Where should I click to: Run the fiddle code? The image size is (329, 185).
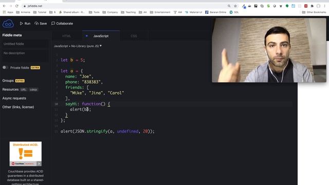click(25, 24)
